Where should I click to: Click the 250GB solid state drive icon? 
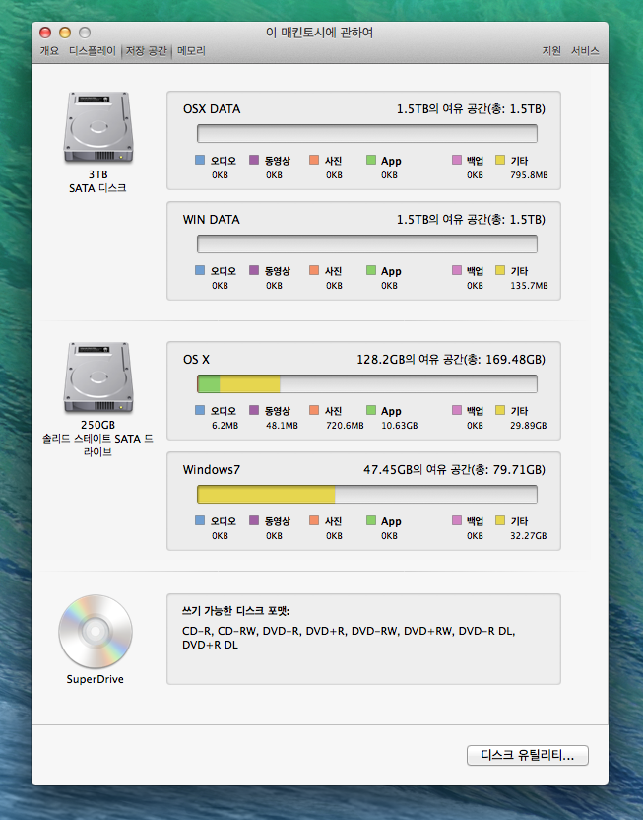pos(97,378)
